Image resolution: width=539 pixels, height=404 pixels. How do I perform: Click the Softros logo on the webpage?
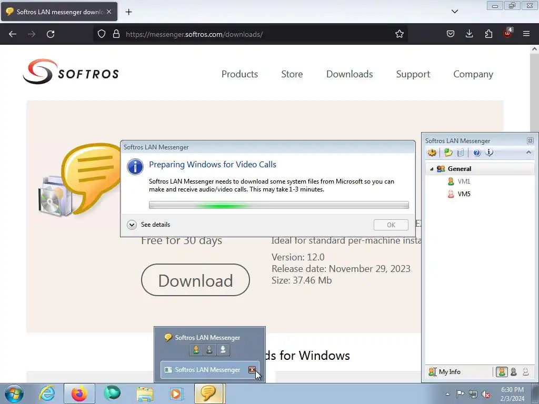(x=71, y=72)
